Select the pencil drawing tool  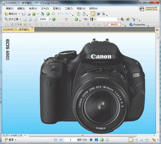point(94,25)
